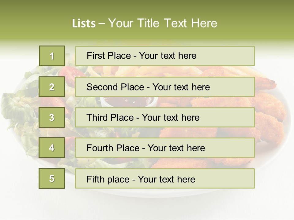Click the number 5 green square

click(52, 178)
